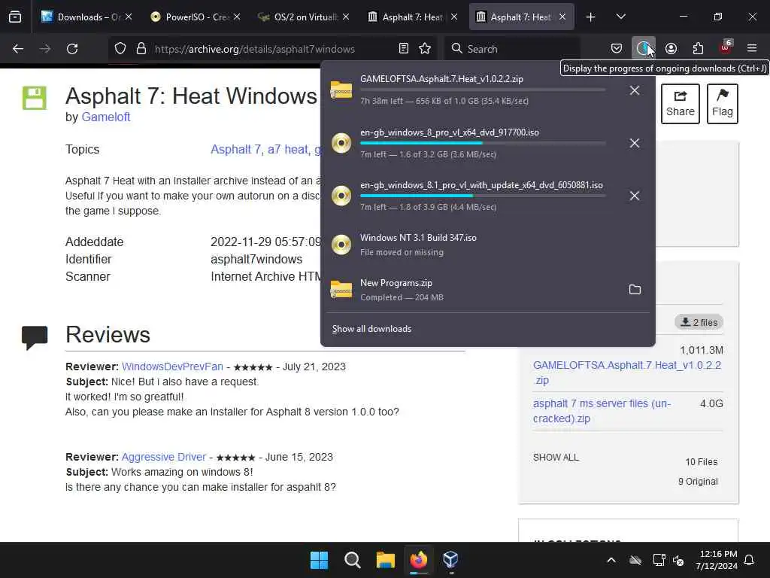This screenshot has width=770, height=578.
Task: Click Show all downloads
Action: (371, 329)
